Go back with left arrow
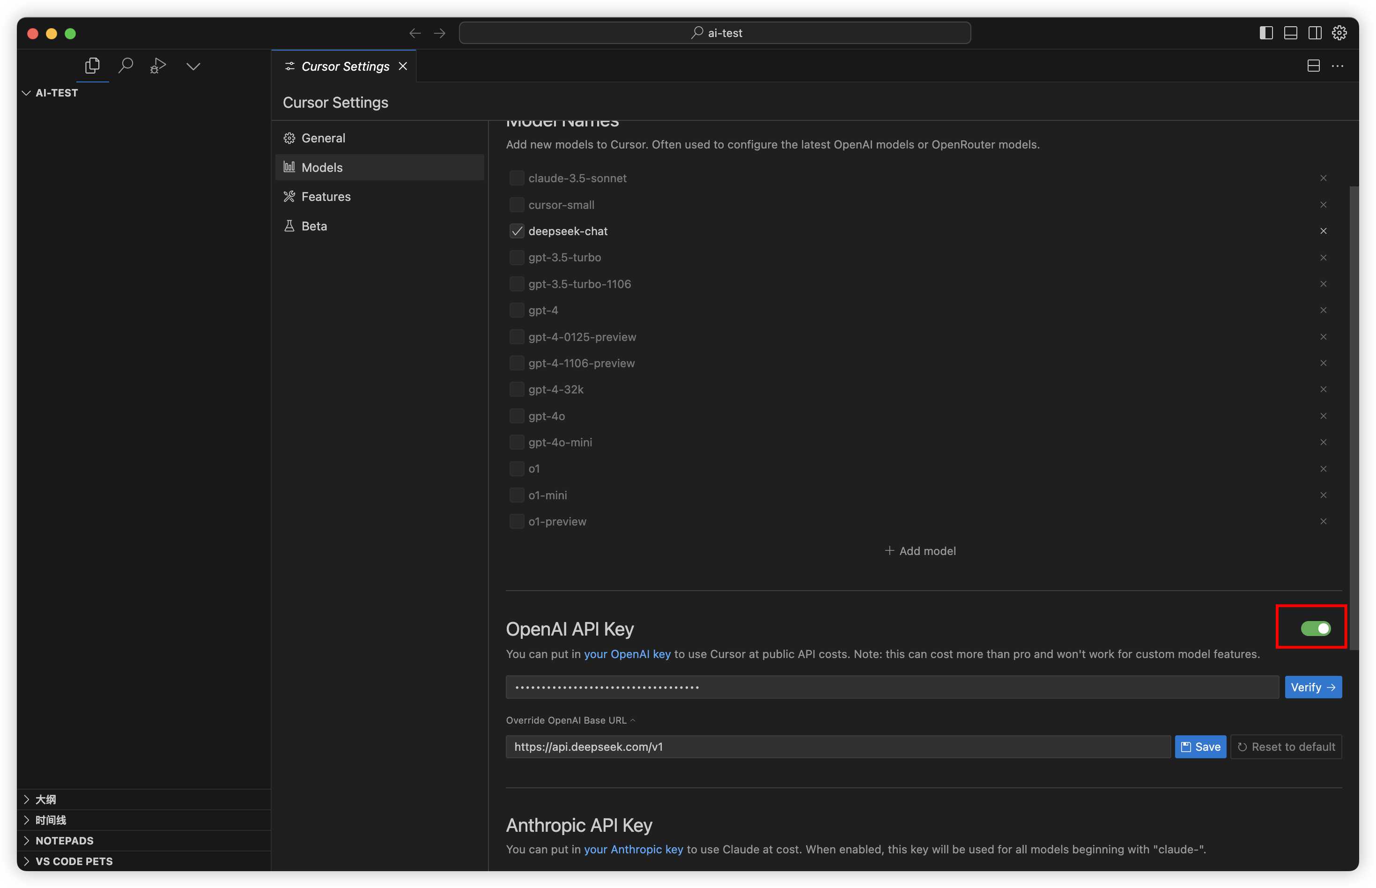Viewport: 1376px width, 888px height. coord(414,33)
